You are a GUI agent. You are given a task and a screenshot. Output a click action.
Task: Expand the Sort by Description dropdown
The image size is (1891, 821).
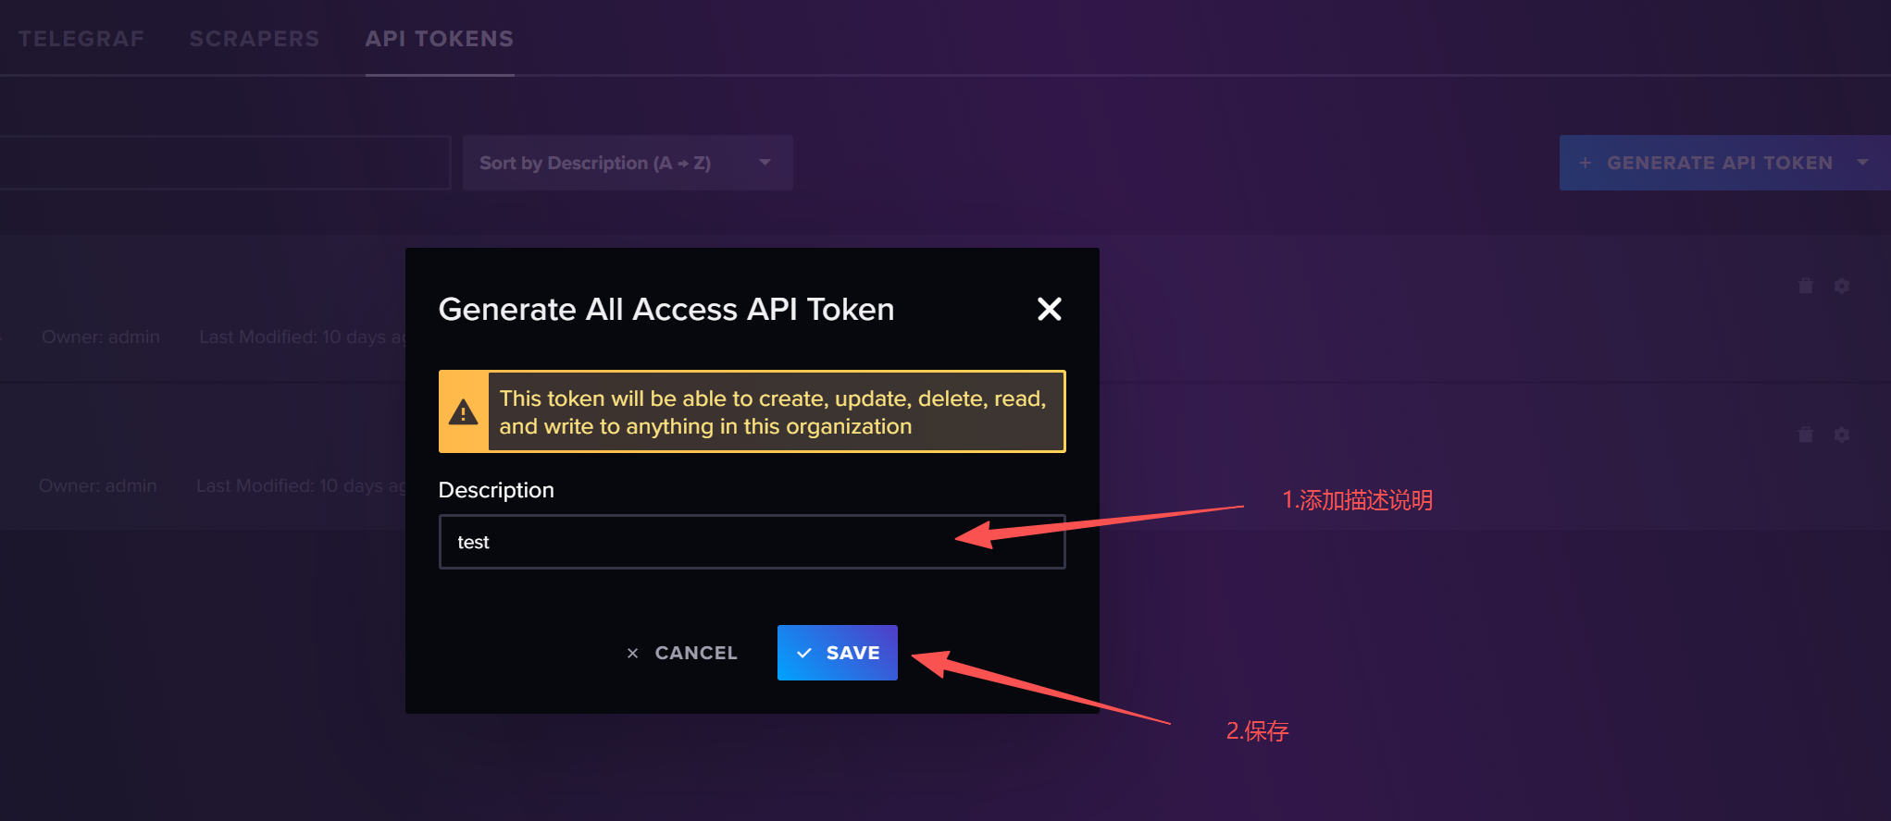[x=627, y=163]
